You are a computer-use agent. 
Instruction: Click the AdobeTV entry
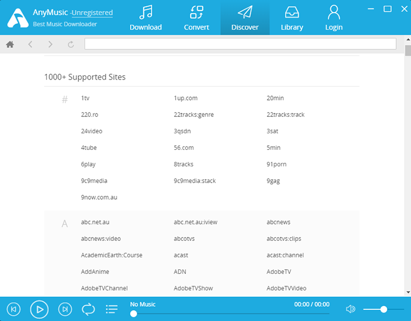[x=279, y=272]
